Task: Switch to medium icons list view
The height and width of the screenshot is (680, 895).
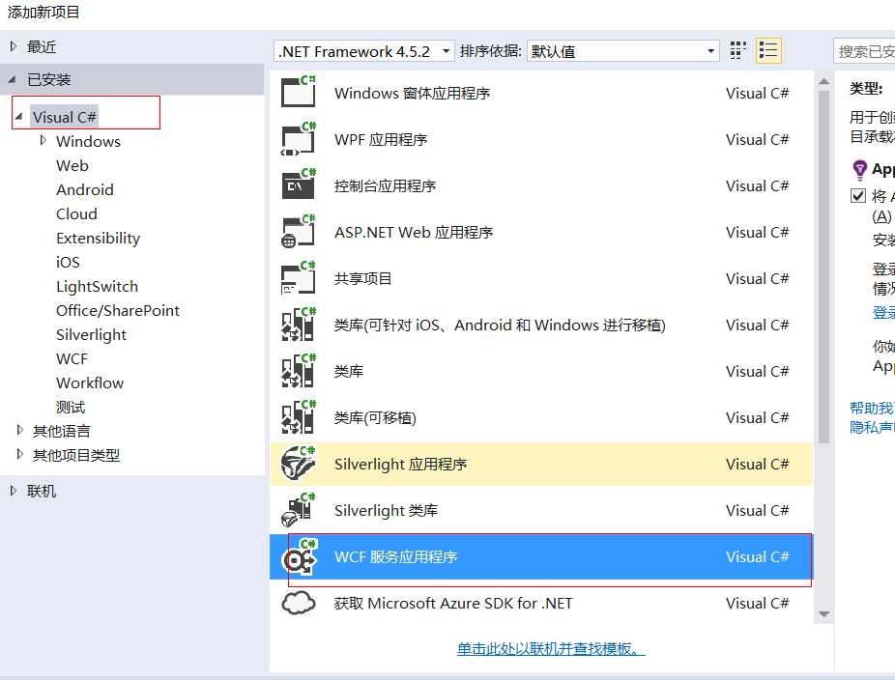Action: (768, 51)
